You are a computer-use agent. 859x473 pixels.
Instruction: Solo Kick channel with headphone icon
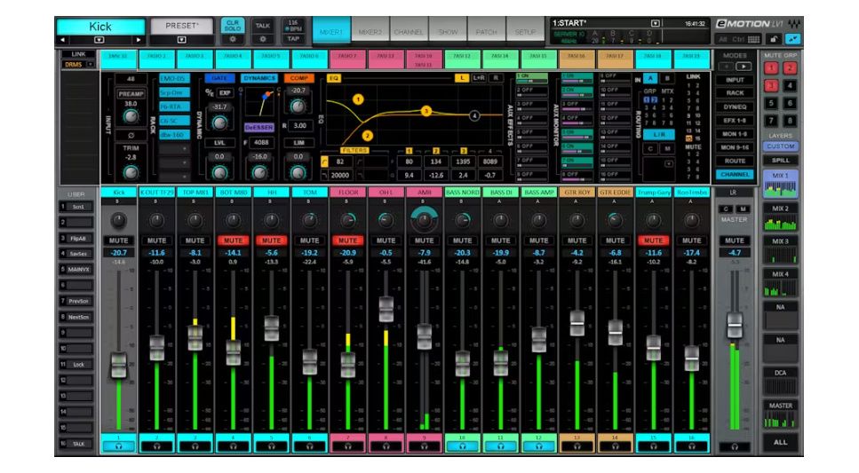[119, 446]
